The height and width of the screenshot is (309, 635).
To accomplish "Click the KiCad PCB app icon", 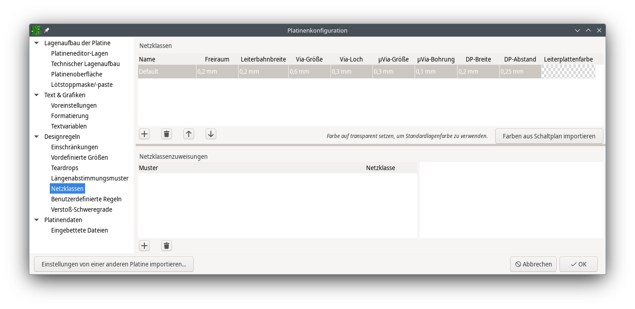I will (x=36, y=30).
